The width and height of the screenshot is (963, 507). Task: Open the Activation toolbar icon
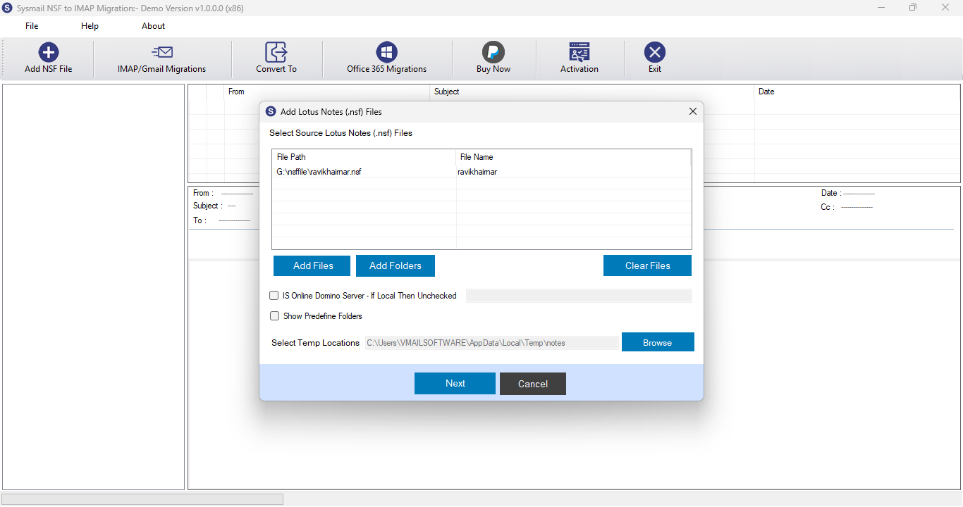point(579,52)
